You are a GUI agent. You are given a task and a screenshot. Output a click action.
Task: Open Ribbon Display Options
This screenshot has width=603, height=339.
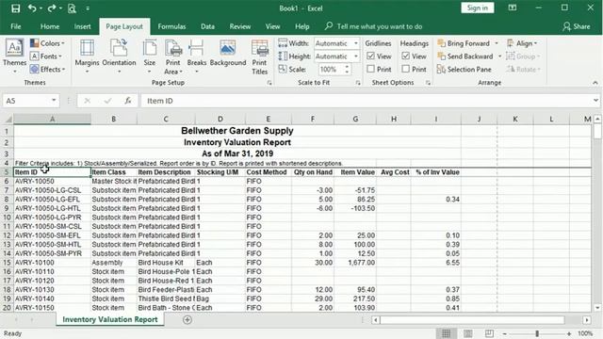[x=513, y=8]
